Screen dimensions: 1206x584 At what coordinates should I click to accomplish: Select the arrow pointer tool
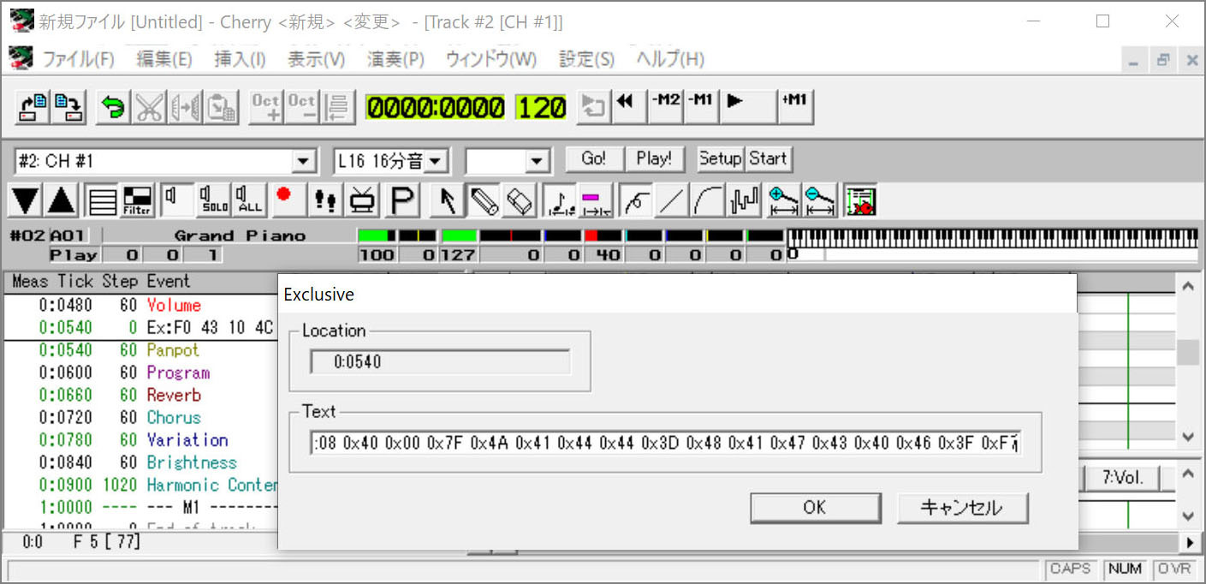point(448,200)
